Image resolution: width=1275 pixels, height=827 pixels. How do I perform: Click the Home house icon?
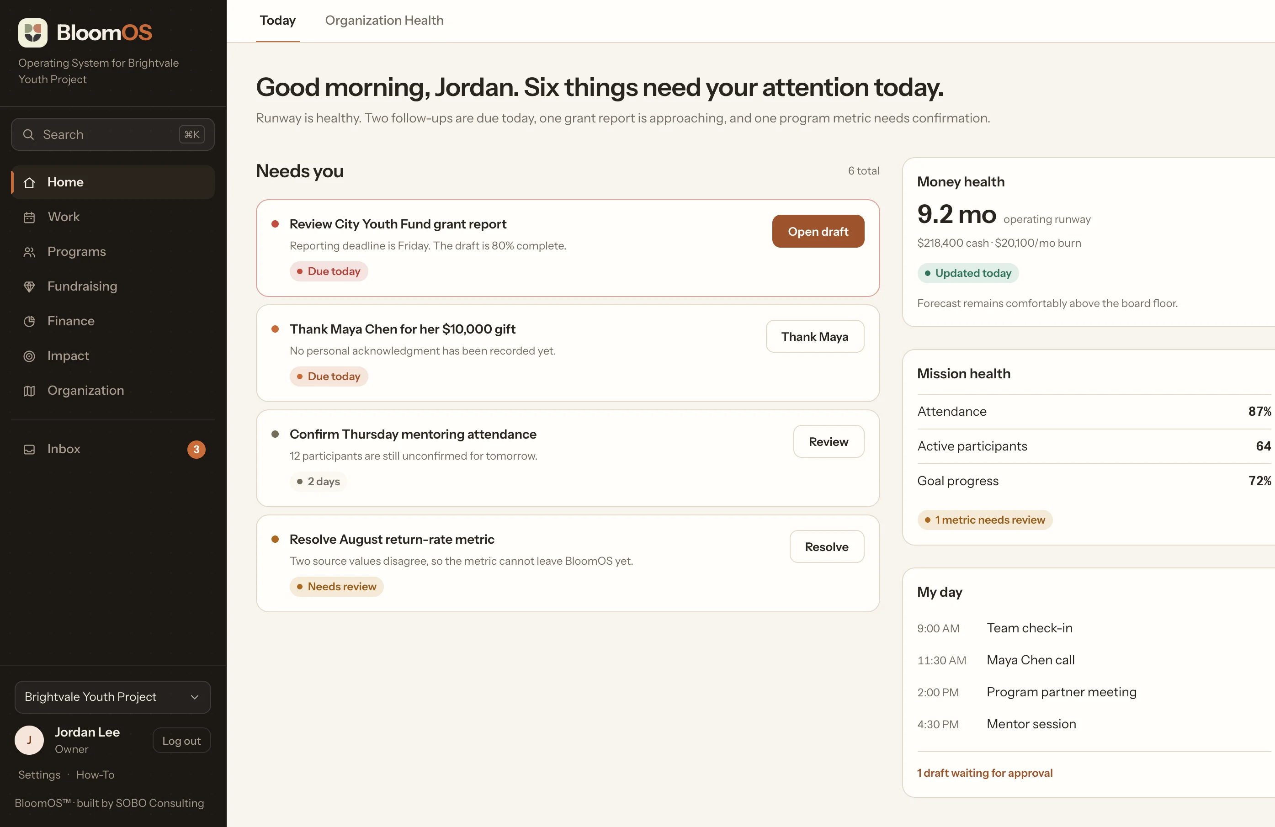pyautogui.click(x=29, y=182)
